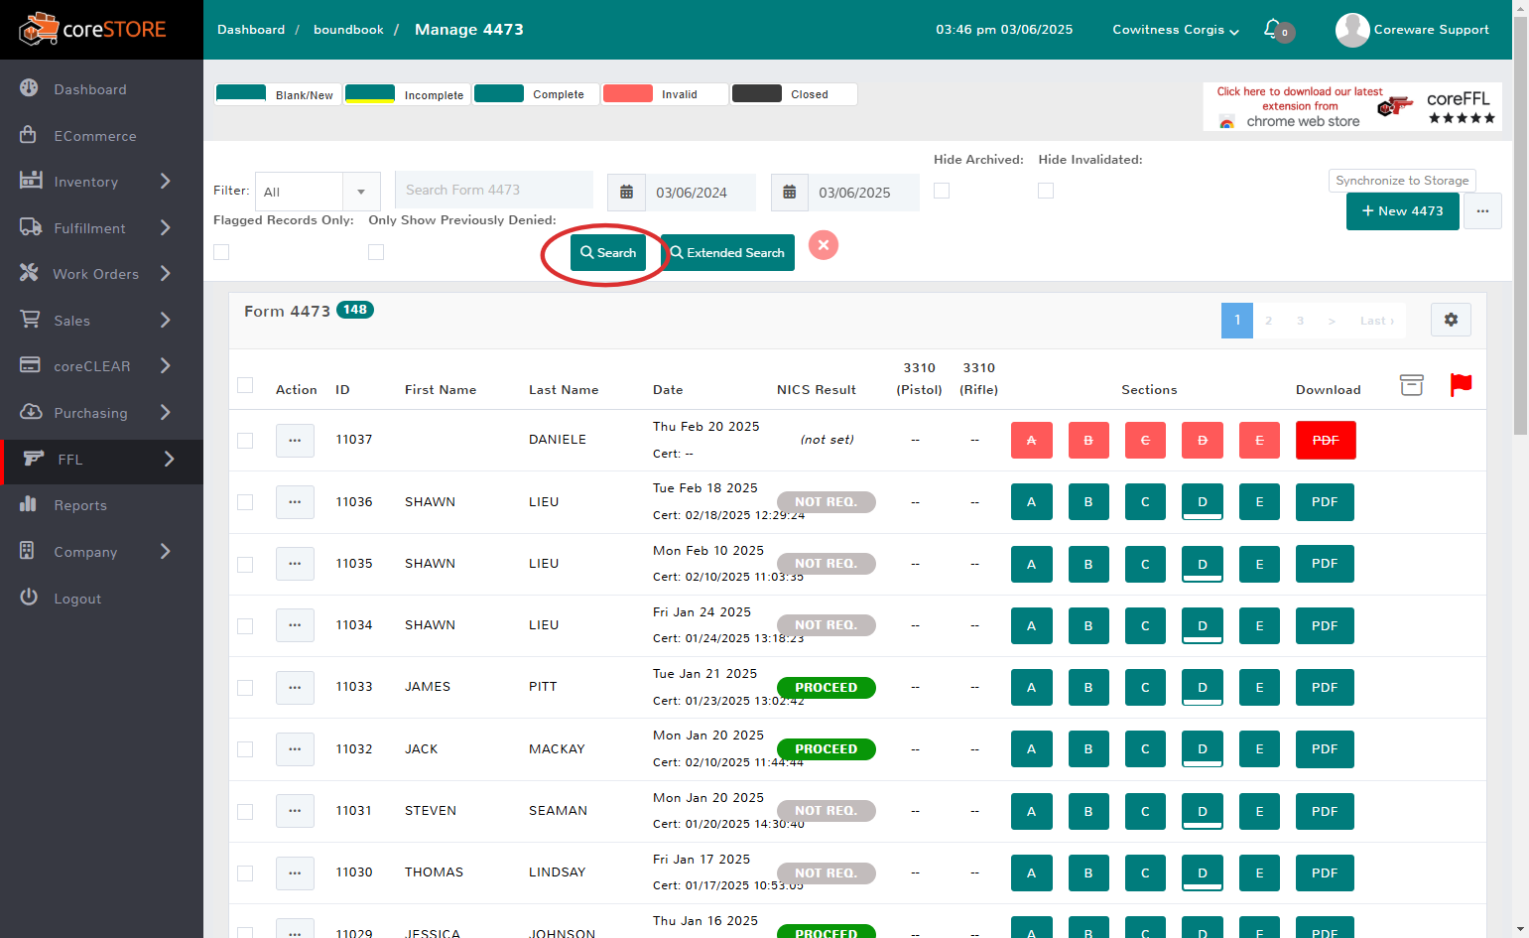Image resolution: width=1529 pixels, height=938 pixels.
Task: Toggle Hide Archived checkbox
Action: [942, 191]
